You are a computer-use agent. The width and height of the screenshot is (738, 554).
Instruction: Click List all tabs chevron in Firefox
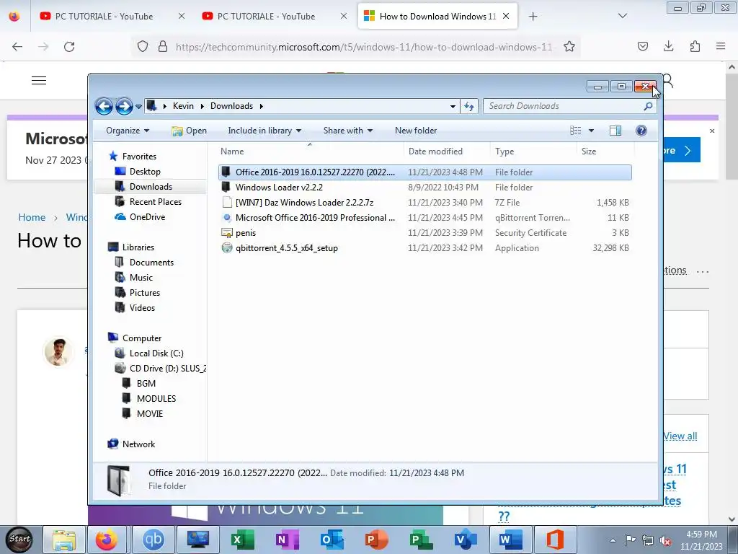coord(622,16)
